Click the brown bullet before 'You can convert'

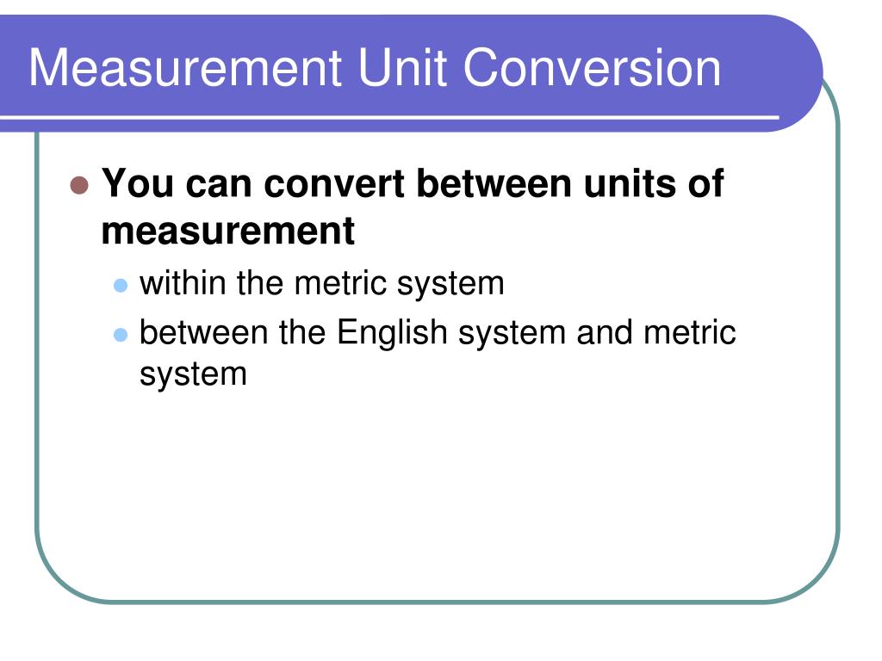[79, 185]
